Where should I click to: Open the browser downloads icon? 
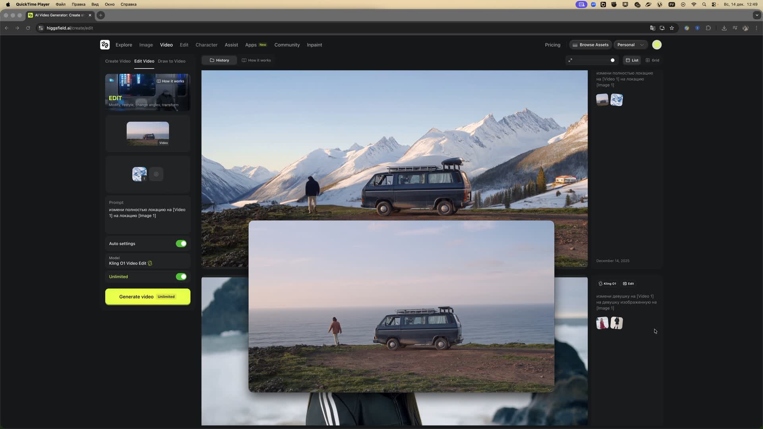pos(724,28)
